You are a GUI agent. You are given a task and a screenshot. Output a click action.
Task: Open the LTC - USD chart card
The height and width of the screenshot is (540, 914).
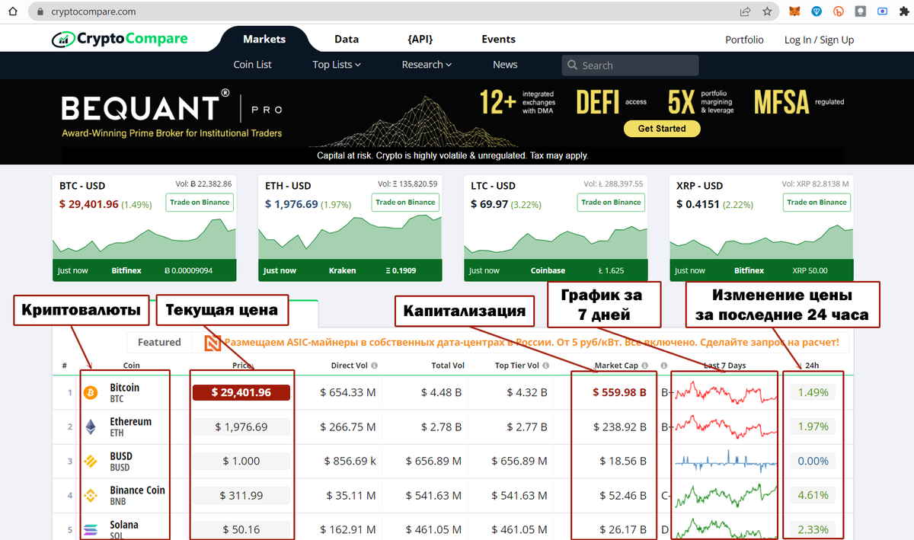pyautogui.click(x=556, y=228)
